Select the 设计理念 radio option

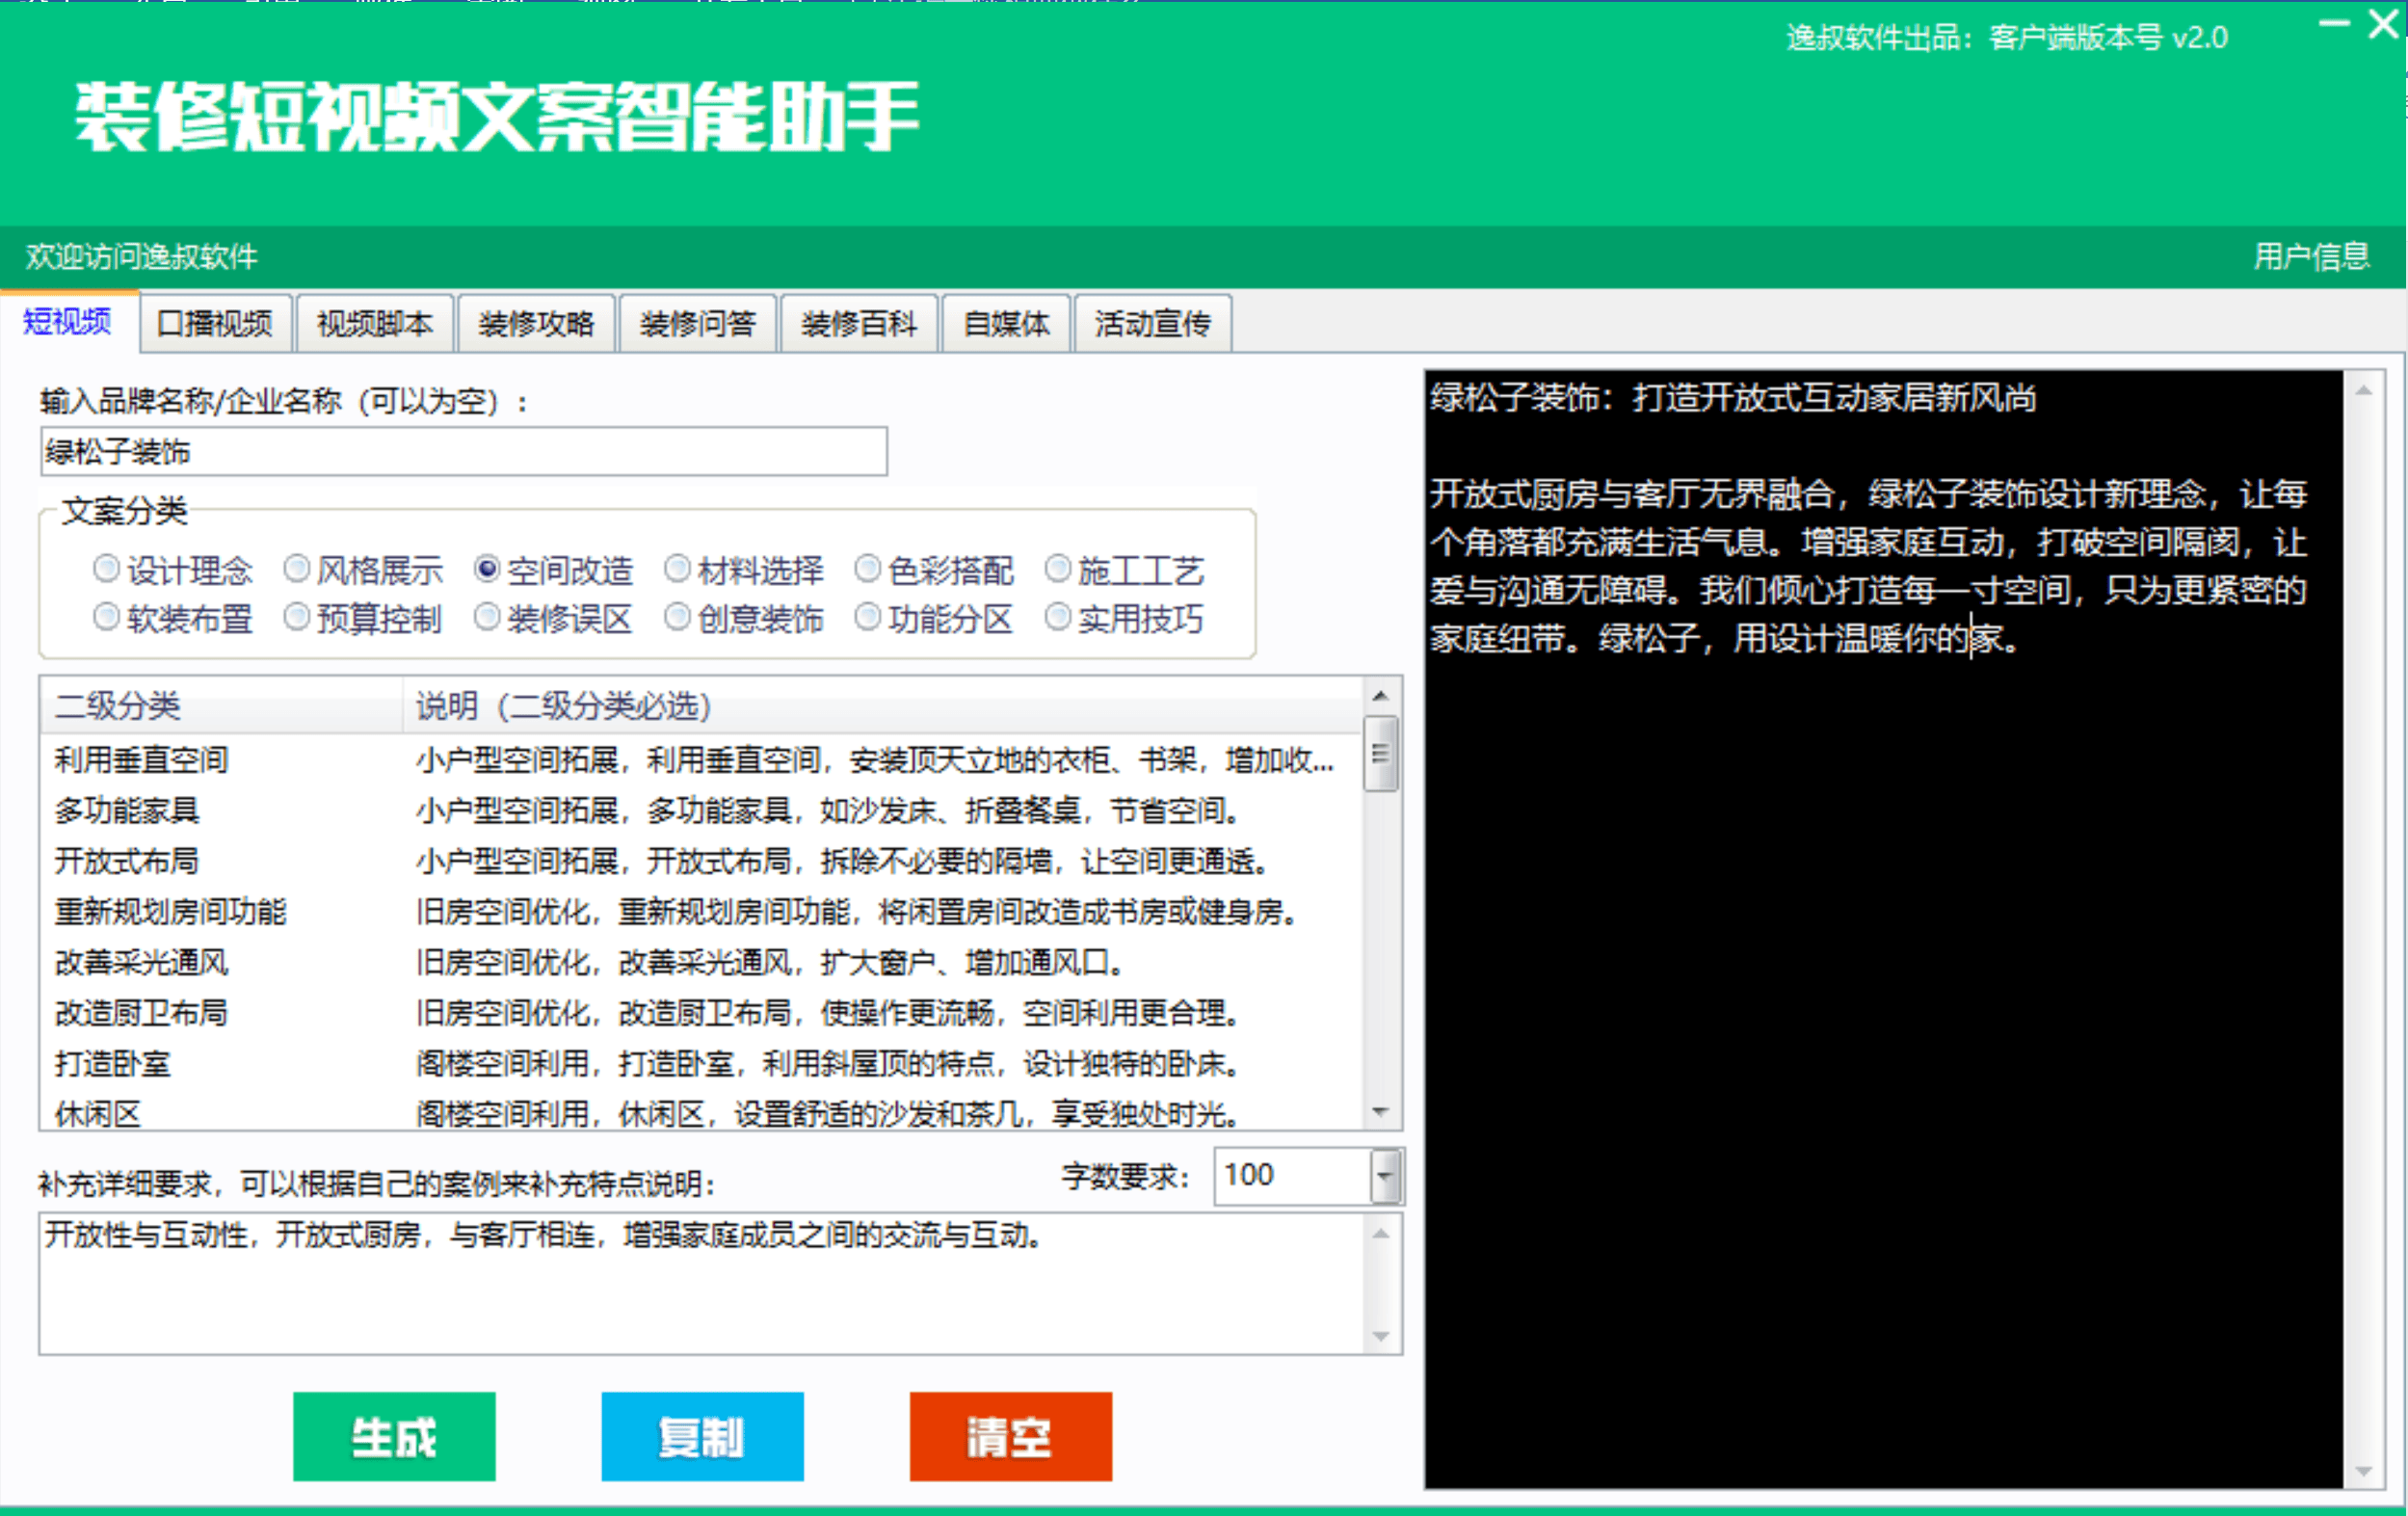[107, 570]
